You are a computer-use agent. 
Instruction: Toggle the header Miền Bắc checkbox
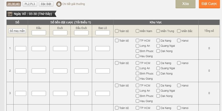179,31
